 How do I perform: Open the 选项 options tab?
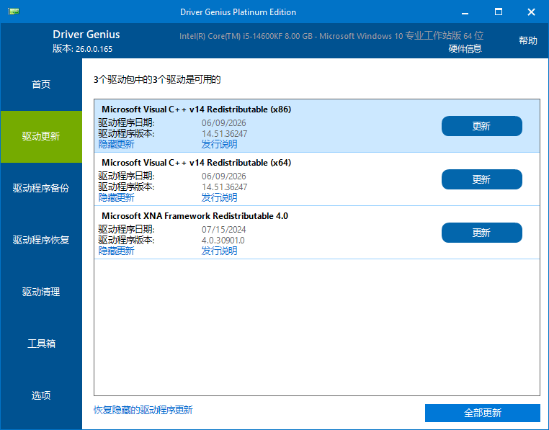pyautogui.click(x=41, y=395)
